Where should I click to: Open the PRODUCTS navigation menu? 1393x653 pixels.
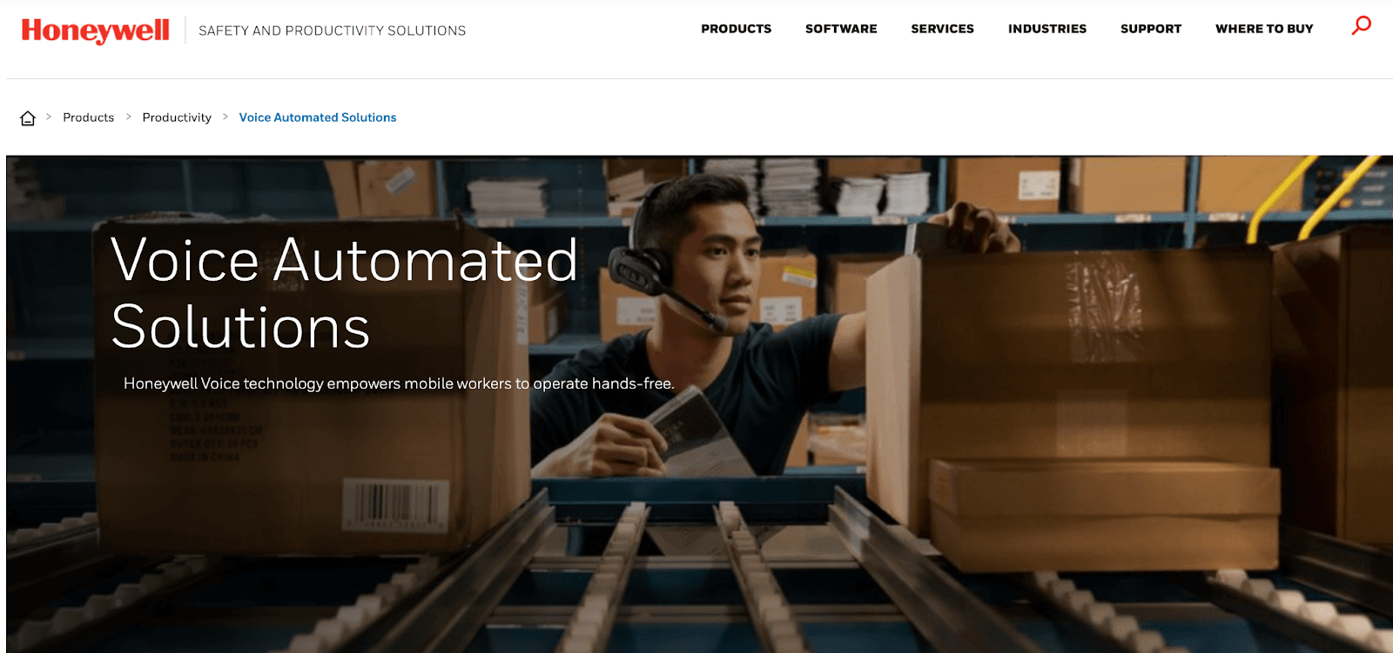pyautogui.click(x=736, y=29)
